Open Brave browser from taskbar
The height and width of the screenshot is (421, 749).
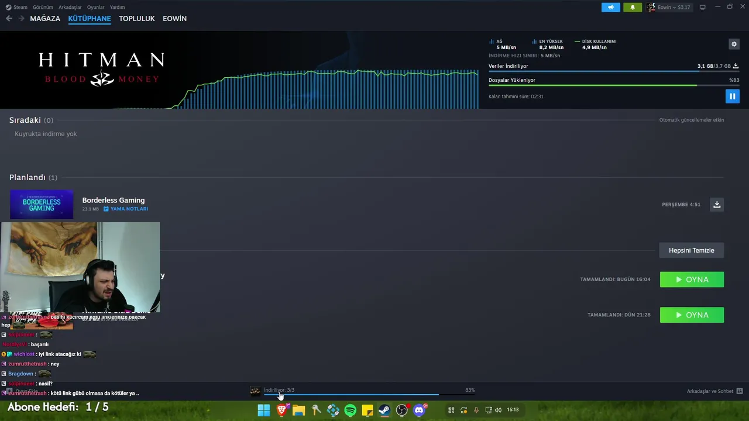281,410
